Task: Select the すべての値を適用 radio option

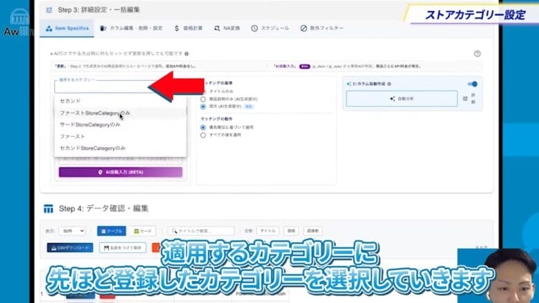Action: (x=203, y=135)
